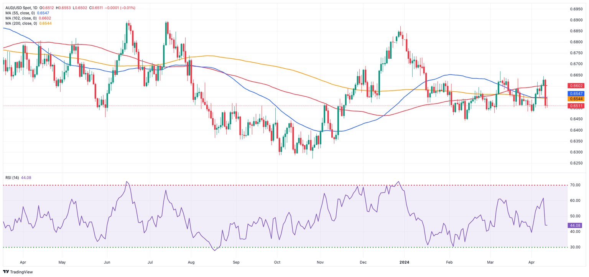
Task: Click the purple RSI 44.08 value tag
Action: (574, 226)
